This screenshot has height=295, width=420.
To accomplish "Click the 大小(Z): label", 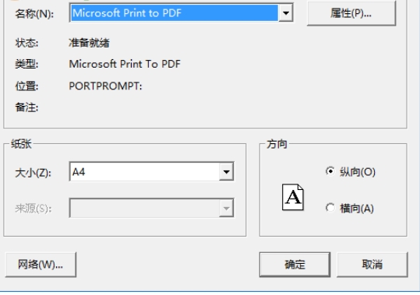I will pos(33,173).
